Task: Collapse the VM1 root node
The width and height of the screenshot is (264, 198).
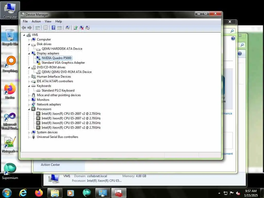Action: pyautogui.click(x=24, y=35)
